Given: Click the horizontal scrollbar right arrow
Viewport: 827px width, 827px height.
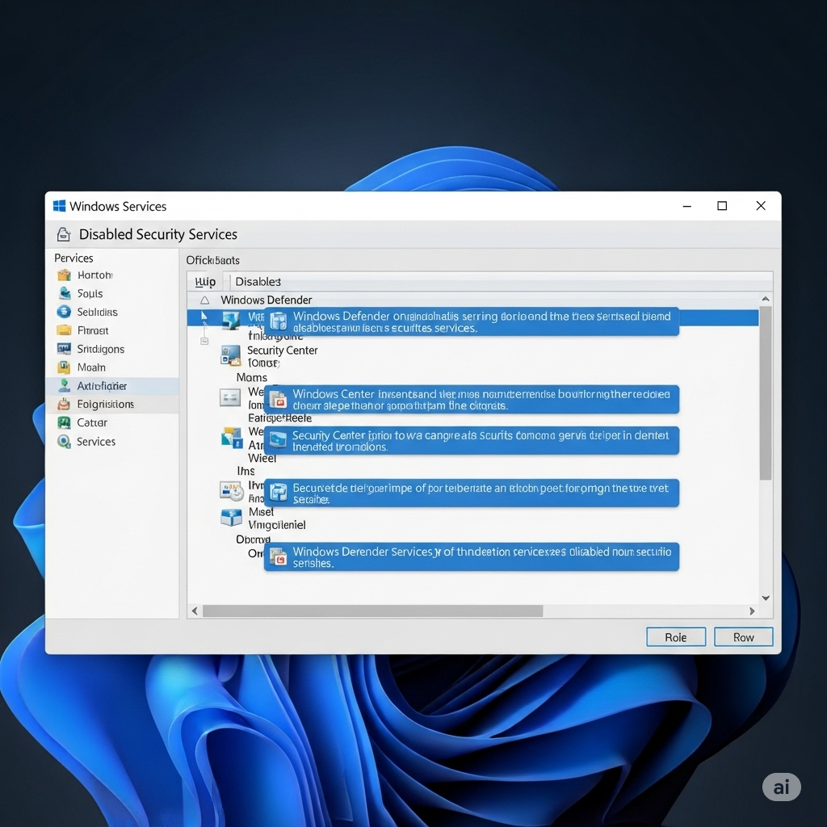Looking at the screenshot, I should (752, 611).
